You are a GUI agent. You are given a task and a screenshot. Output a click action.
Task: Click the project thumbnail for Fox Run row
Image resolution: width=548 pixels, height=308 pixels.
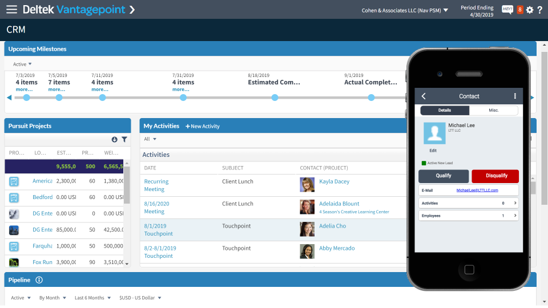[14, 262]
